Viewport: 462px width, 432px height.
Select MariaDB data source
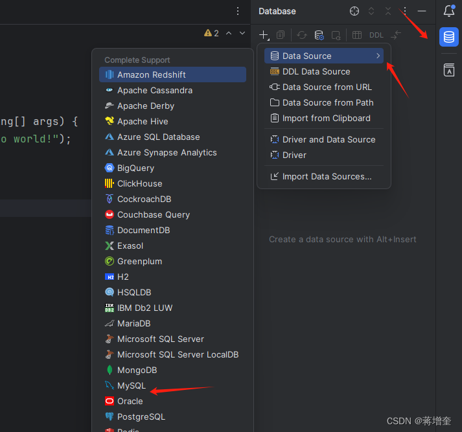(172, 324)
